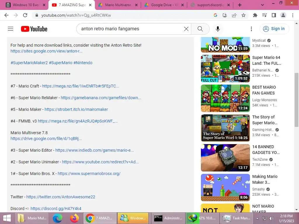Open the media controls icon in toolbar
299x224 pixels.
(265, 15)
